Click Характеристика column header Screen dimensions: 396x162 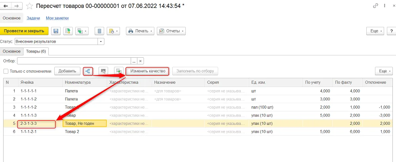[129, 83]
